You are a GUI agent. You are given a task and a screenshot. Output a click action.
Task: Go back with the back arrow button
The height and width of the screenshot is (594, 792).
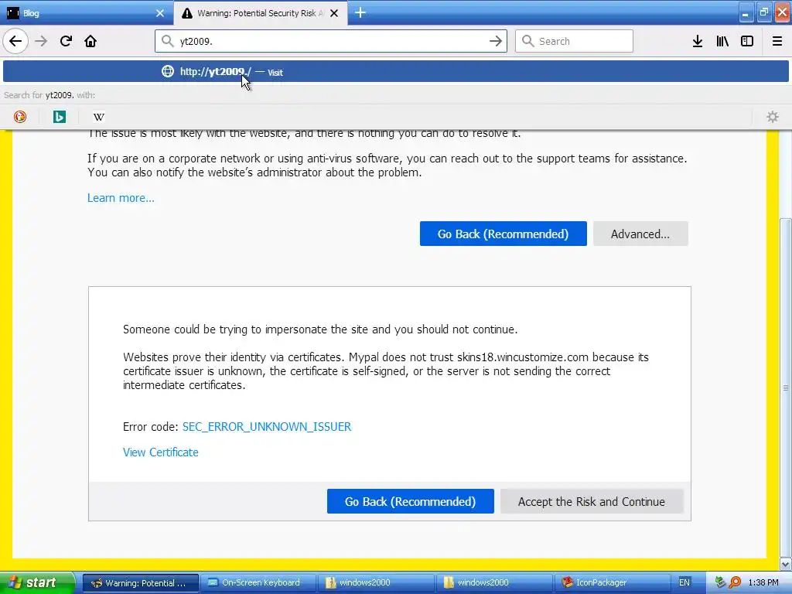(15, 41)
